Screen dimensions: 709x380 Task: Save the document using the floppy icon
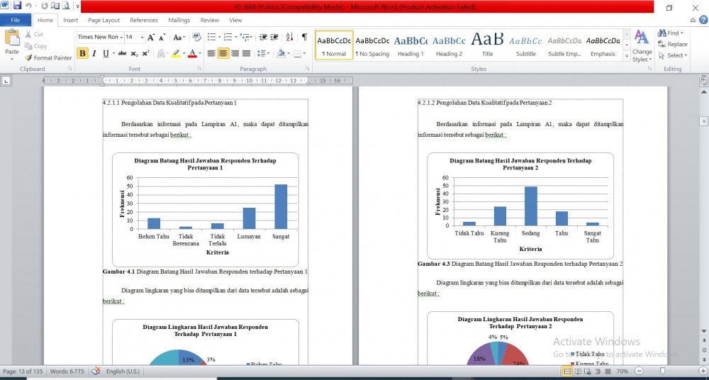click(17, 6)
